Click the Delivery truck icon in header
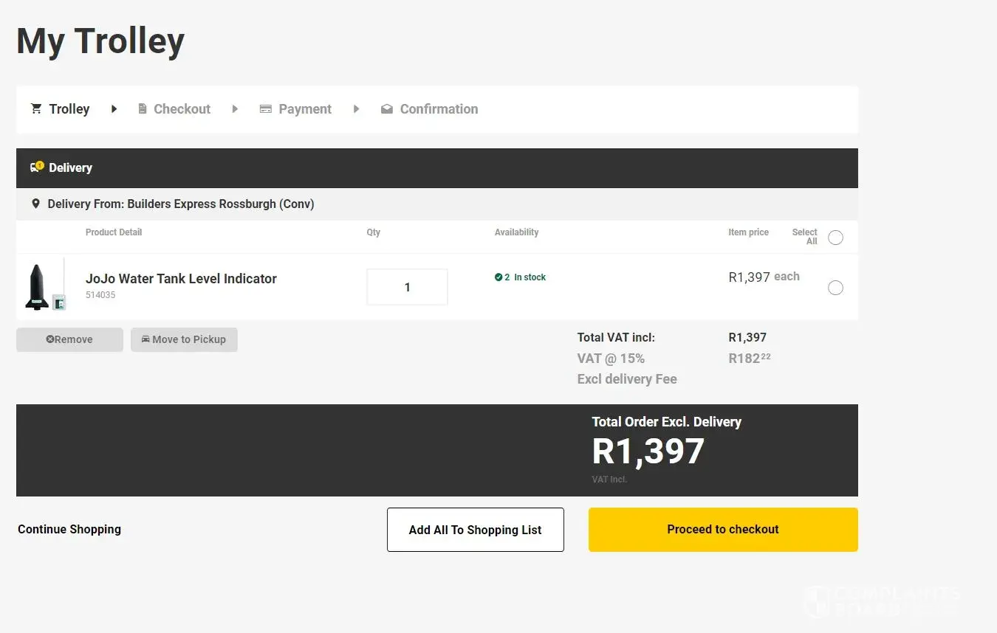 tap(35, 167)
